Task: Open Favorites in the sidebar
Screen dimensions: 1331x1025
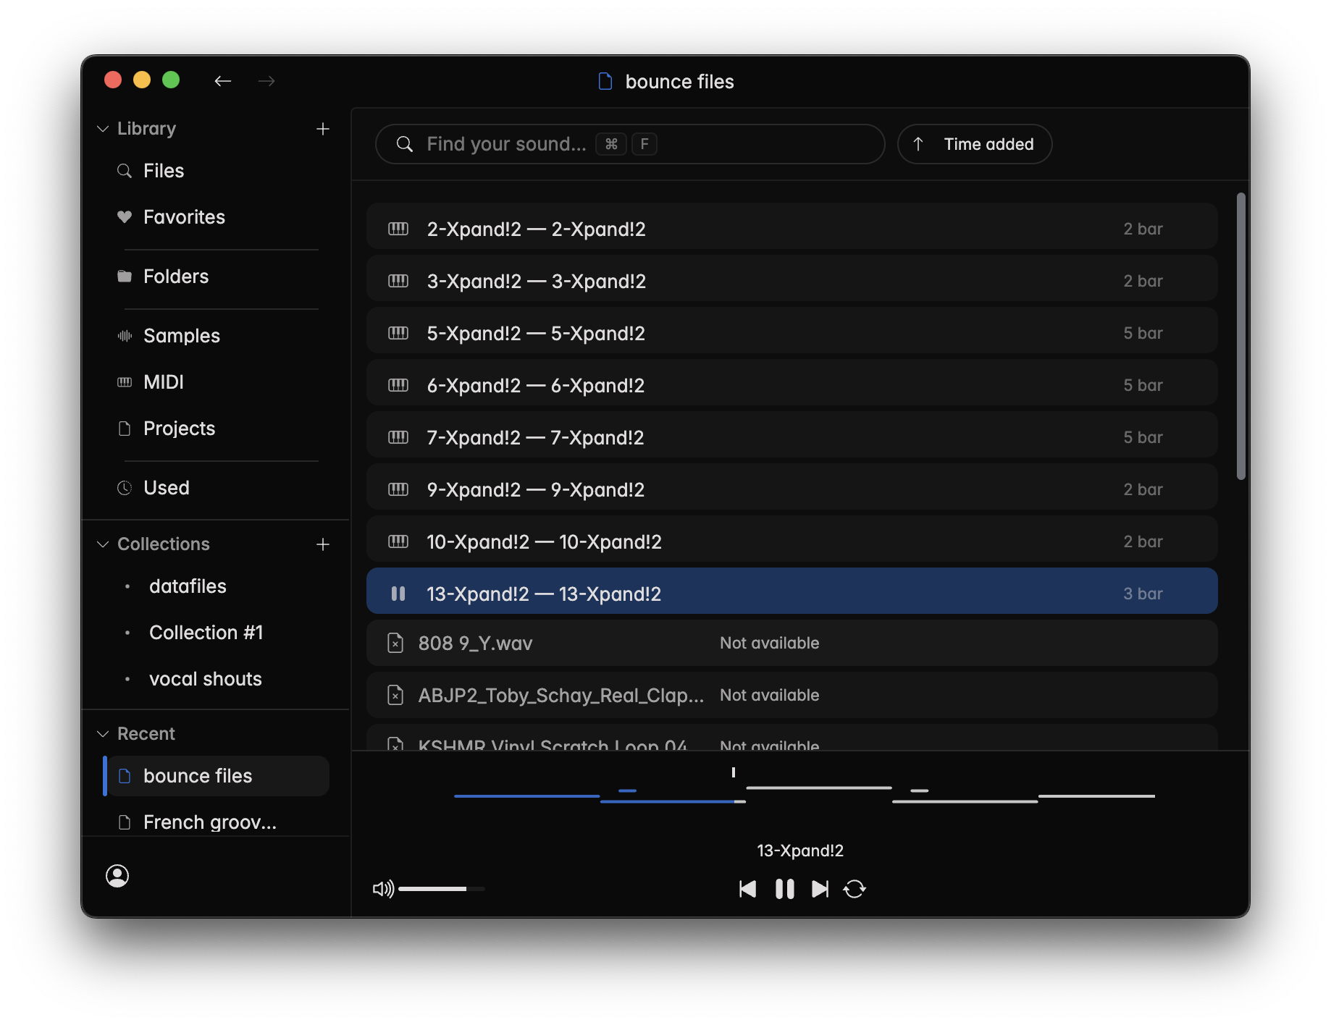Action: (184, 217)
